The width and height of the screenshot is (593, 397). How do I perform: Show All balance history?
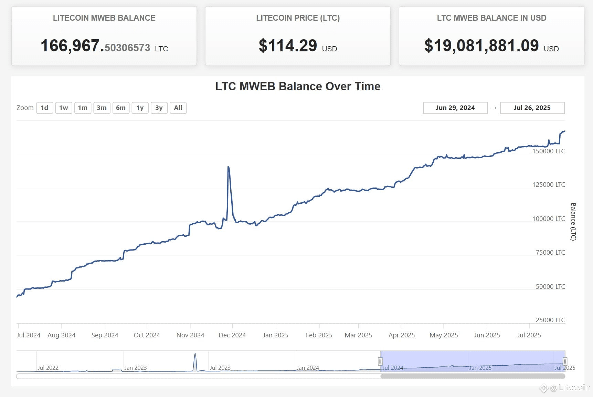[x=178, y=108]
